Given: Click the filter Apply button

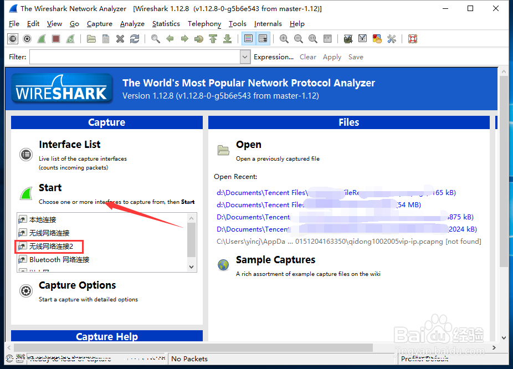Looking at the screenshot, I should (x=332, y=57).
